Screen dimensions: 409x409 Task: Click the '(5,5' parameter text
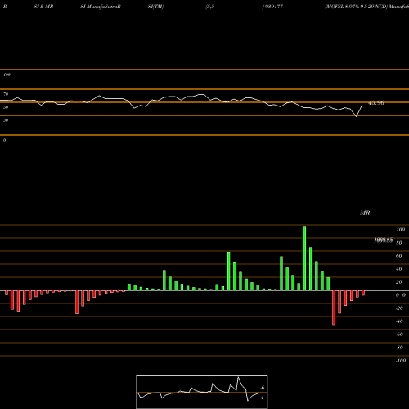[x=210, y=7]
